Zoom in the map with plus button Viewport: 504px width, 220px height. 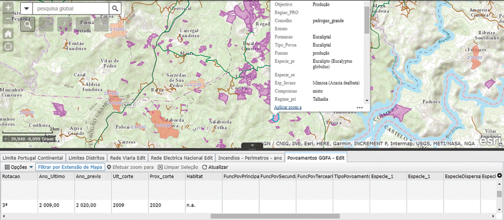(8, 7)
